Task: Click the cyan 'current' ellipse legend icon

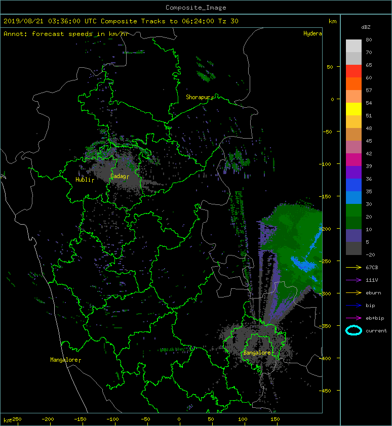Action: [x=354, y=330]
